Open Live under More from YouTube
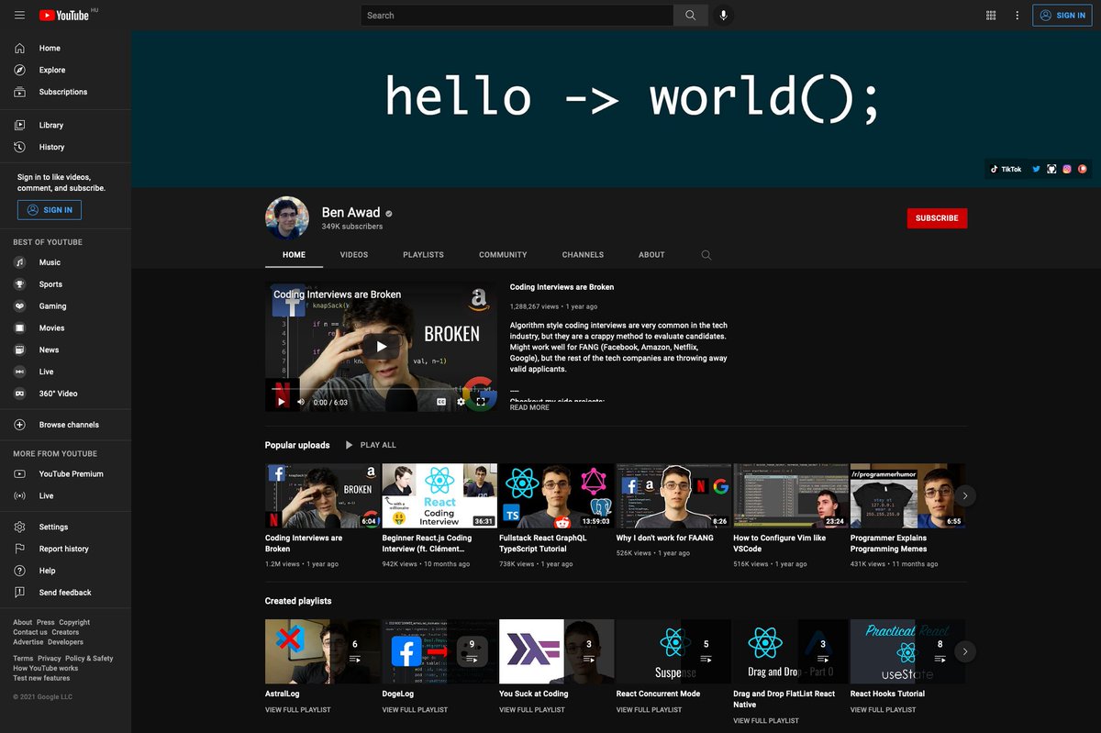The height and width of the screenshot is (733, 1101). click(65, 495)
